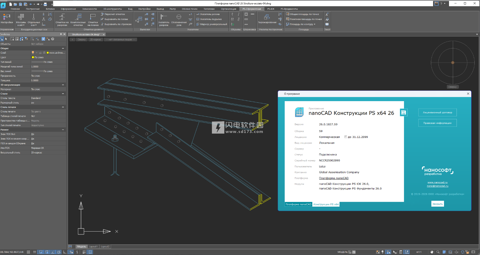The height and width of the screenshot is (255, 480).
Task: Open the www.nanocad.ru link
Action: [437, 182]
